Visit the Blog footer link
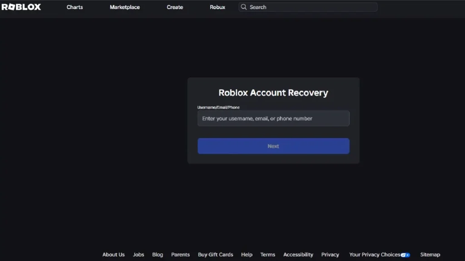 pos(158,255)
